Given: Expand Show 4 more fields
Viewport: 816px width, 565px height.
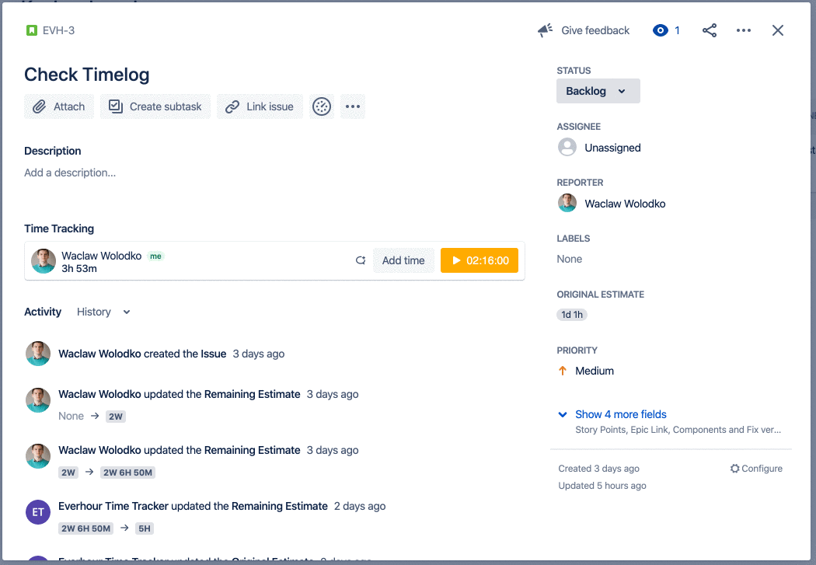Looking at the screenshot, I should coord(620,414).
